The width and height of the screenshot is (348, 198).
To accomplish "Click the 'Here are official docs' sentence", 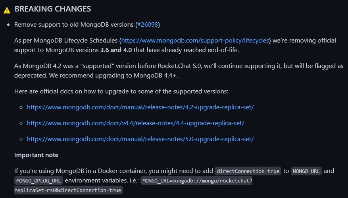I will point(121,91).
